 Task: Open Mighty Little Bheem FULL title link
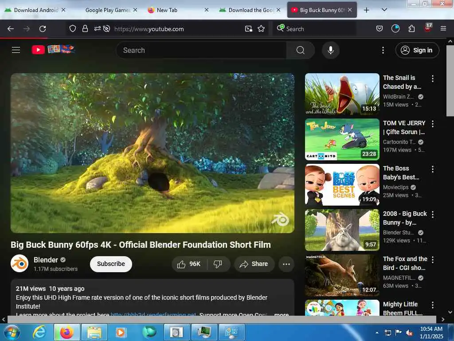[x=402, y=308]
